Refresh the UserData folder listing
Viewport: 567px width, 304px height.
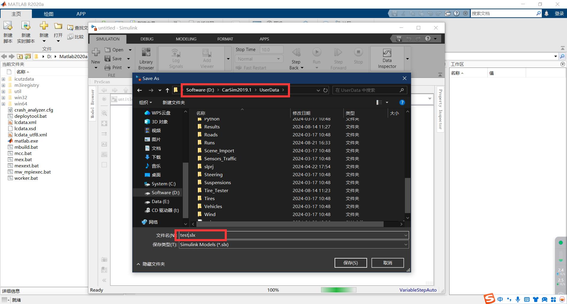tap(325, 90)
